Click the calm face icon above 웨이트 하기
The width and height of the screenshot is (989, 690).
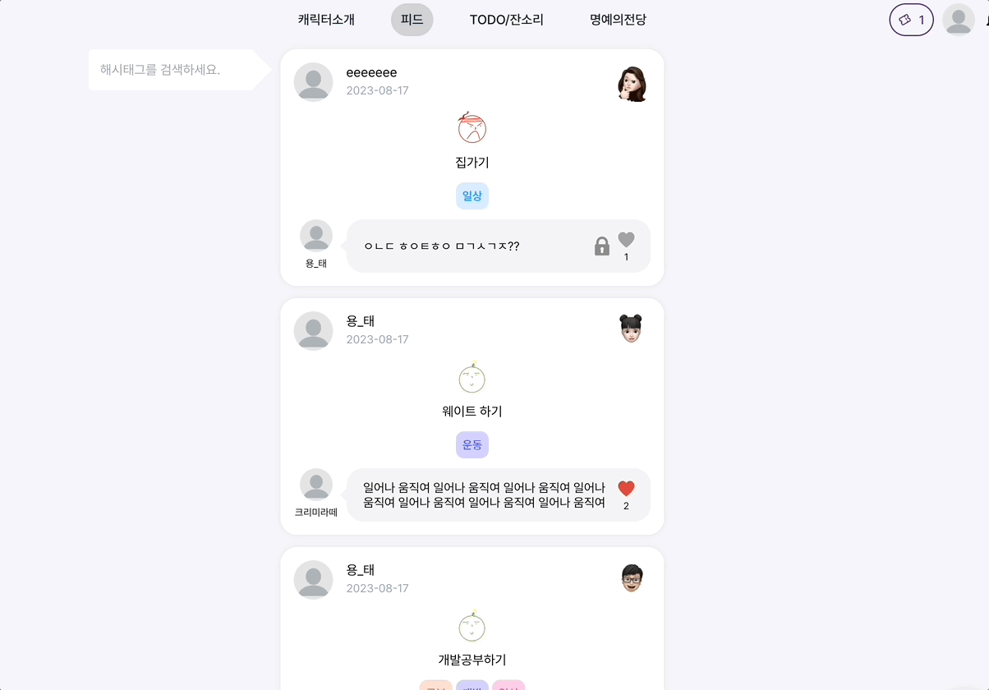point(472,377)
